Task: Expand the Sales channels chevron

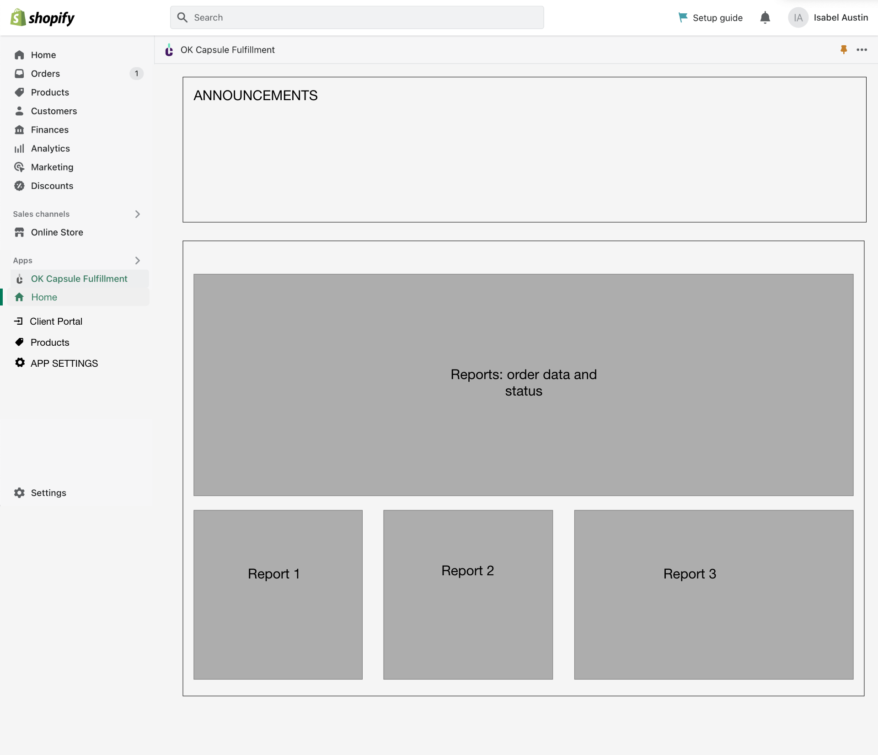Action: tap(137, 214)
